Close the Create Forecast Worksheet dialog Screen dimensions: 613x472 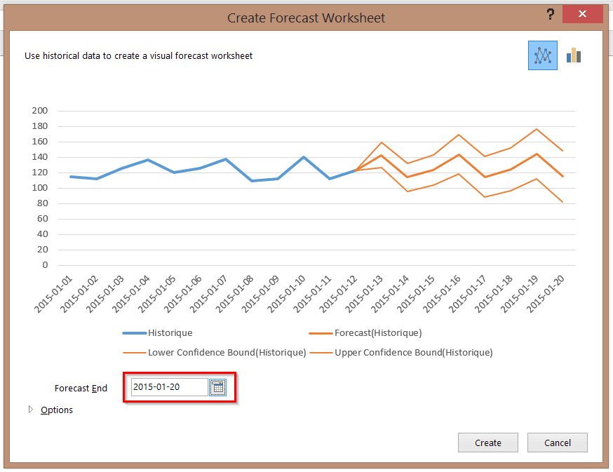tap(584, 15)
